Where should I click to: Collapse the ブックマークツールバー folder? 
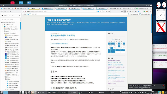click(1, 23)
